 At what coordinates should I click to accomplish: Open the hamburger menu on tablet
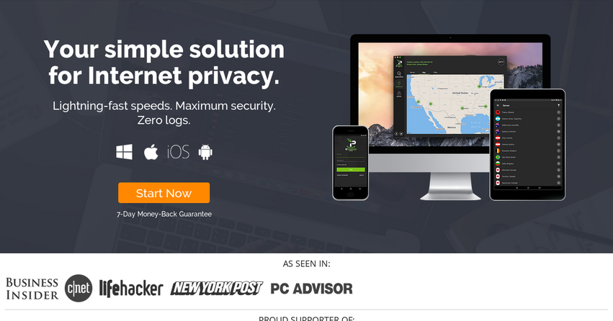[498, 105]
